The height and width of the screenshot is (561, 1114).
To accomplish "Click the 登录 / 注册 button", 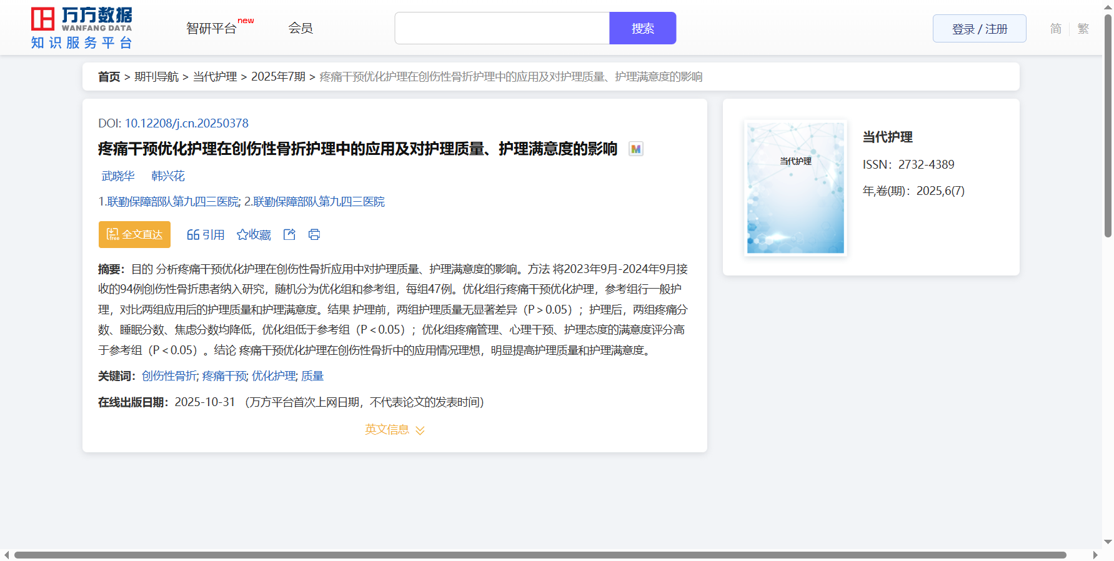I will 979,29.
